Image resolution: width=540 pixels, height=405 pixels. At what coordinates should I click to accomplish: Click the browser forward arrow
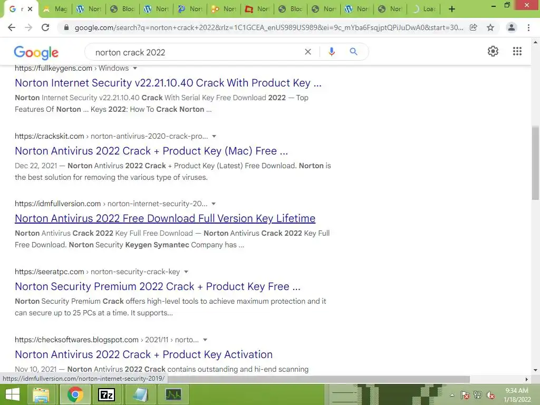28,27
